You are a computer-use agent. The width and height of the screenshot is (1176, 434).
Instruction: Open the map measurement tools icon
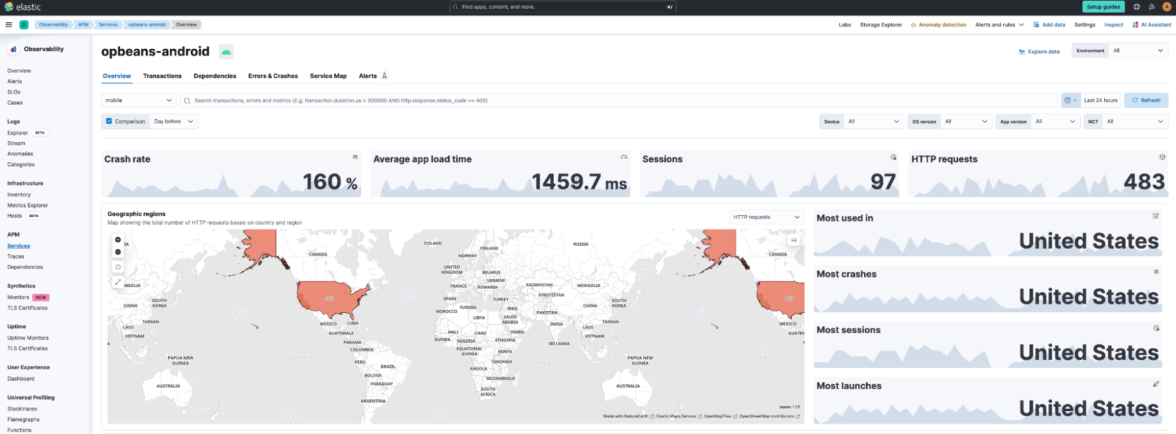tap(118, 282)
